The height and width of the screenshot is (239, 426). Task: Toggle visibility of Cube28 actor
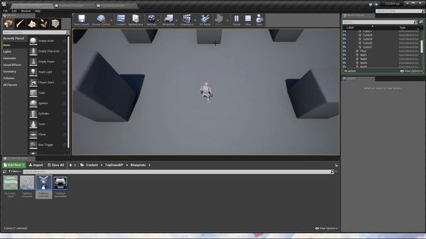[x=344, y=35]
